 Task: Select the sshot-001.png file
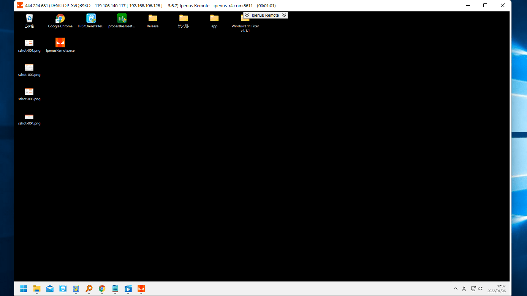click(x=29, y=46)
